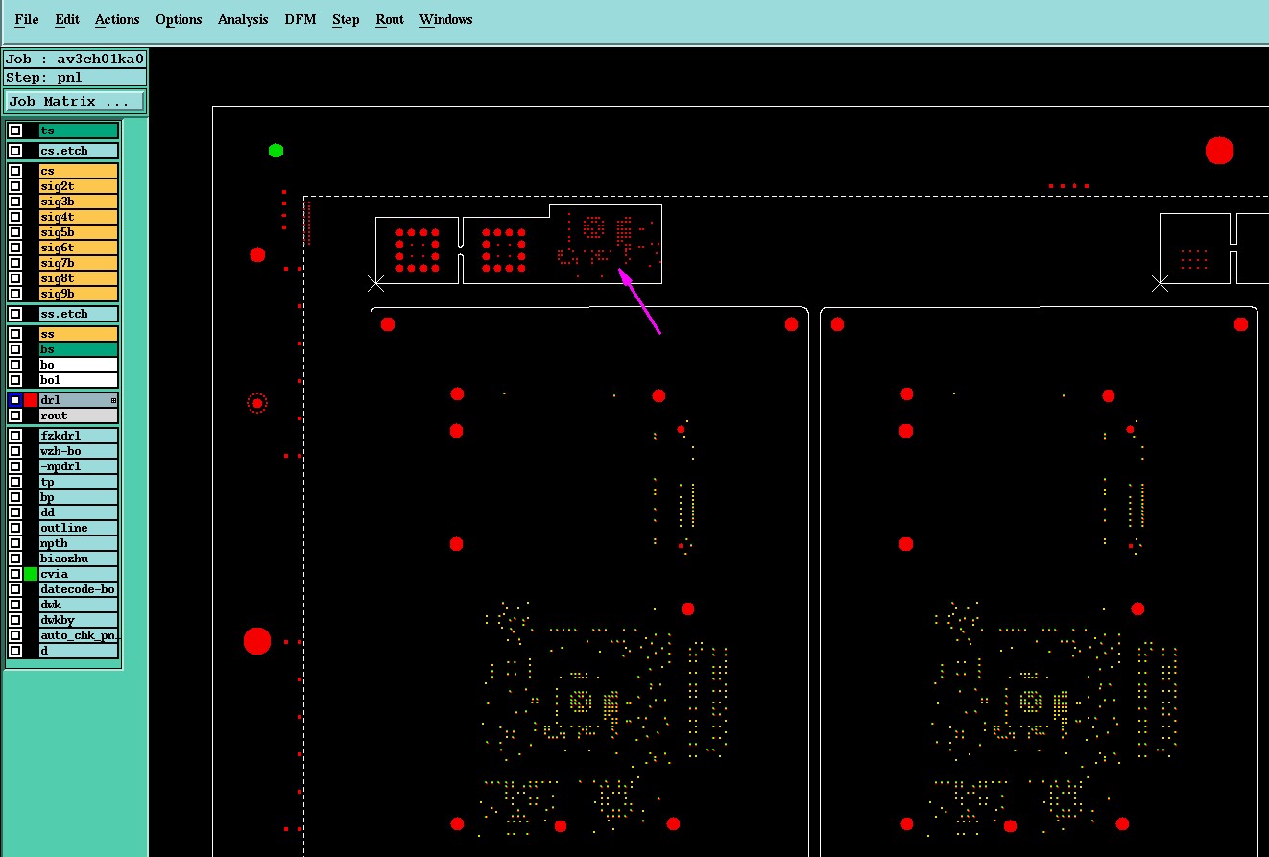The width and height of the screenshot is (1269, 857).
Task: Select the sig4t layer row
Action: coord(79,217)
